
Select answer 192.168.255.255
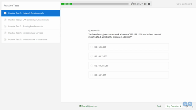(129, 66)
